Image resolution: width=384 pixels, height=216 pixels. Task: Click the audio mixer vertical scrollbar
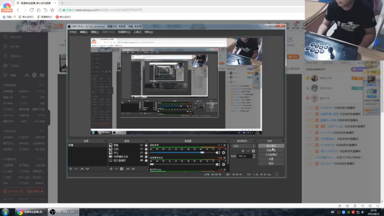pyautogui.click(x=228, y=154)
